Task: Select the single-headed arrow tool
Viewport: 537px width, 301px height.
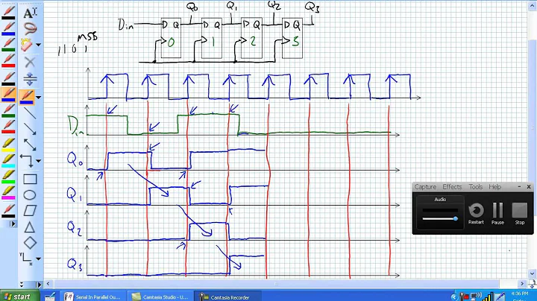Action: [x=30, y=129]
